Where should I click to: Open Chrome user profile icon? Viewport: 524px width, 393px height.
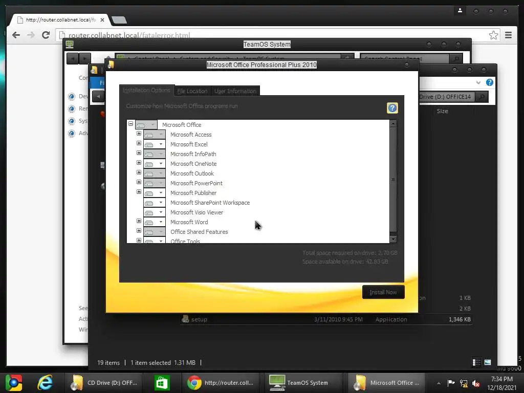460,11
